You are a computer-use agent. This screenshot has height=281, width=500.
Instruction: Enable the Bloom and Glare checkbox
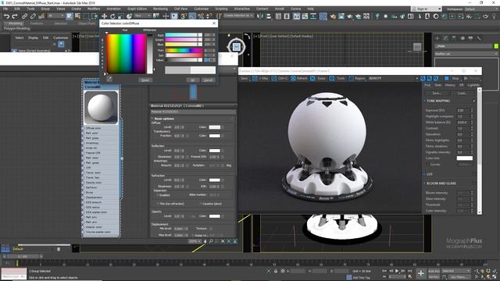(x=474, y=183)
